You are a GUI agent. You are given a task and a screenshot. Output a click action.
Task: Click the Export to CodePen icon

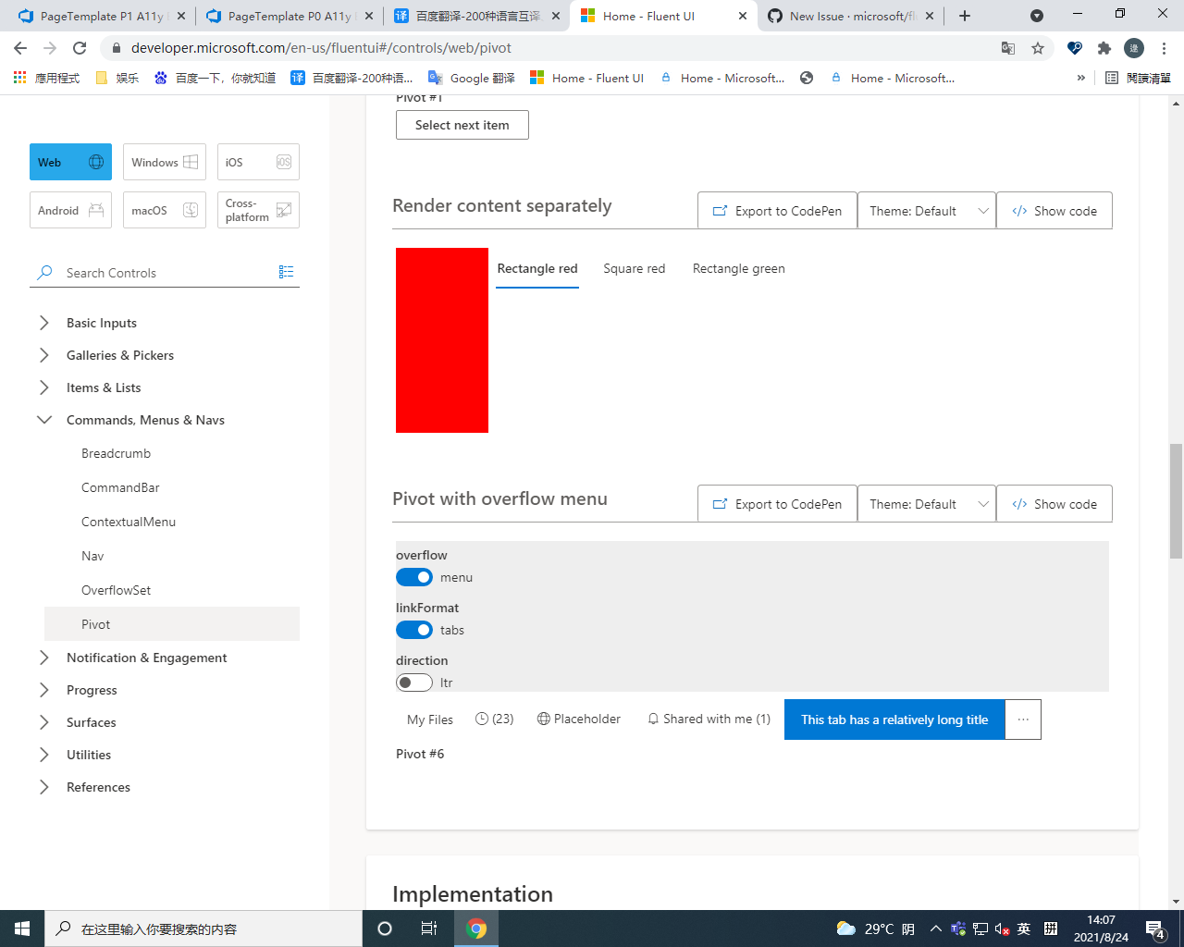718,211
